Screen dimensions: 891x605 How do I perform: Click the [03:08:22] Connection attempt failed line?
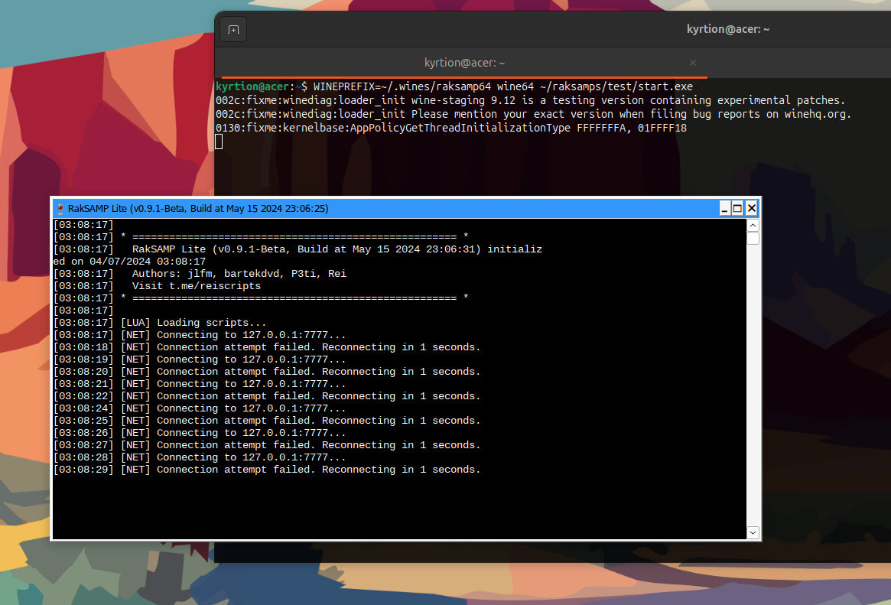pos(267,396)
